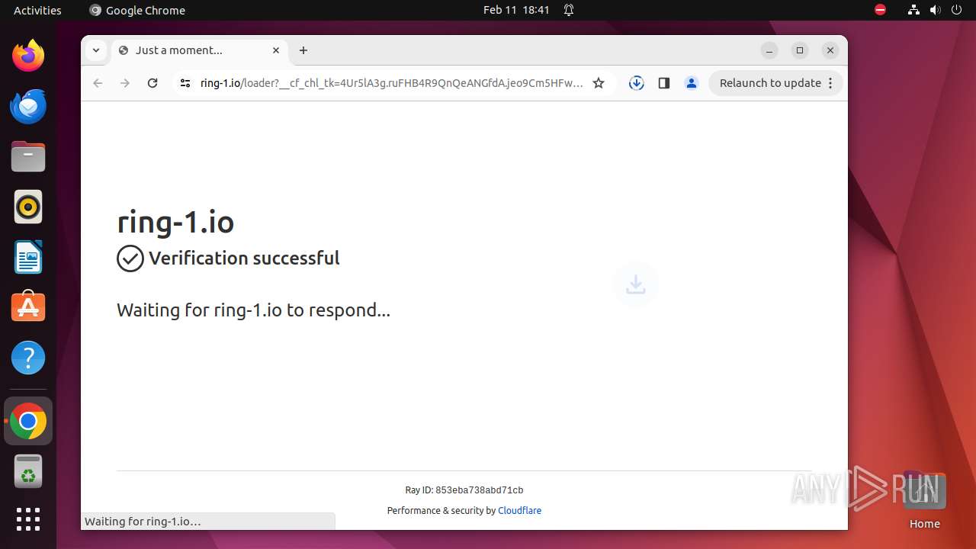The height and width of the screenshot is (549, 976).
Task: Open the Trash from the dock
Action: click(28, 471)
